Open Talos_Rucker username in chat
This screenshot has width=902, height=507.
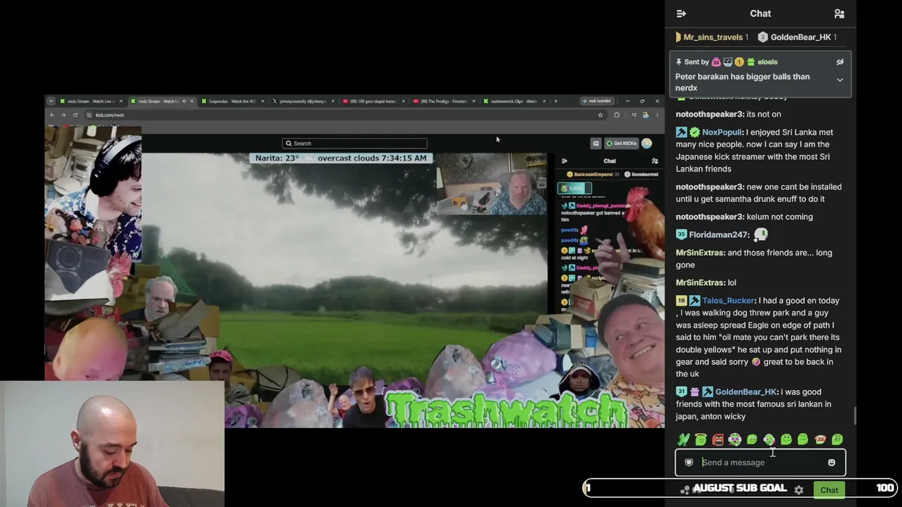pyautogui.click(x=728, y=301)
